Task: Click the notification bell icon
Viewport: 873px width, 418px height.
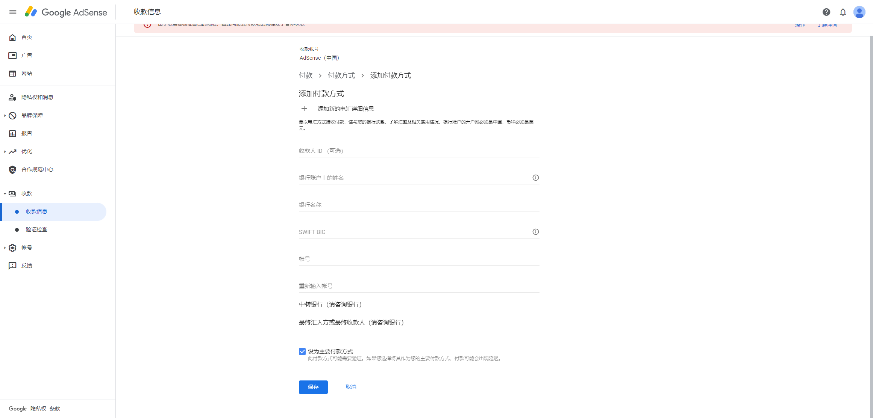Action: click(x=843, y=12)
